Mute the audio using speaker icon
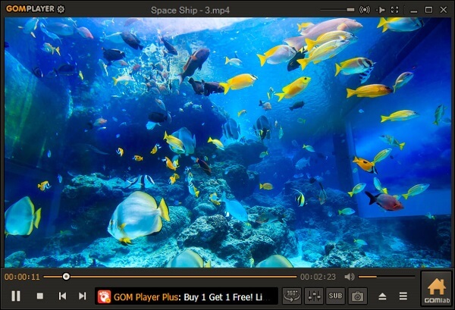This screenshot has height=310, width=455. coord(350,277)
